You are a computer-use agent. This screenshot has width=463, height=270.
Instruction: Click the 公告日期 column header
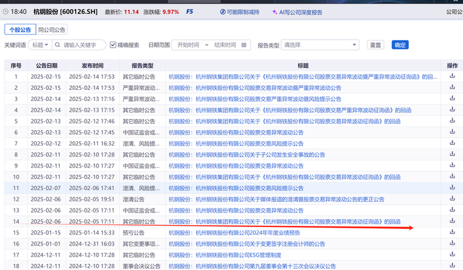click(x=47, y=66)
